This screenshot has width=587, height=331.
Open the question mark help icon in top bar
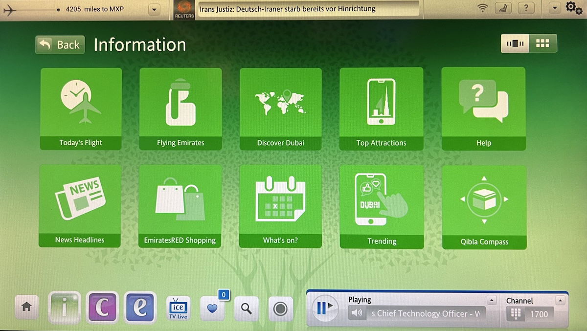click(526, 8)
